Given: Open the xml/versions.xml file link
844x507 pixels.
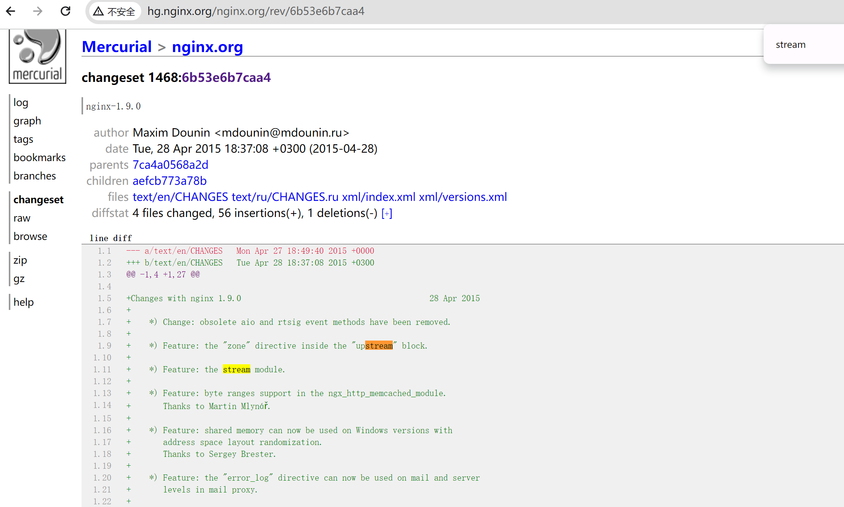Looking at the screenshot, I should (463, 197).
